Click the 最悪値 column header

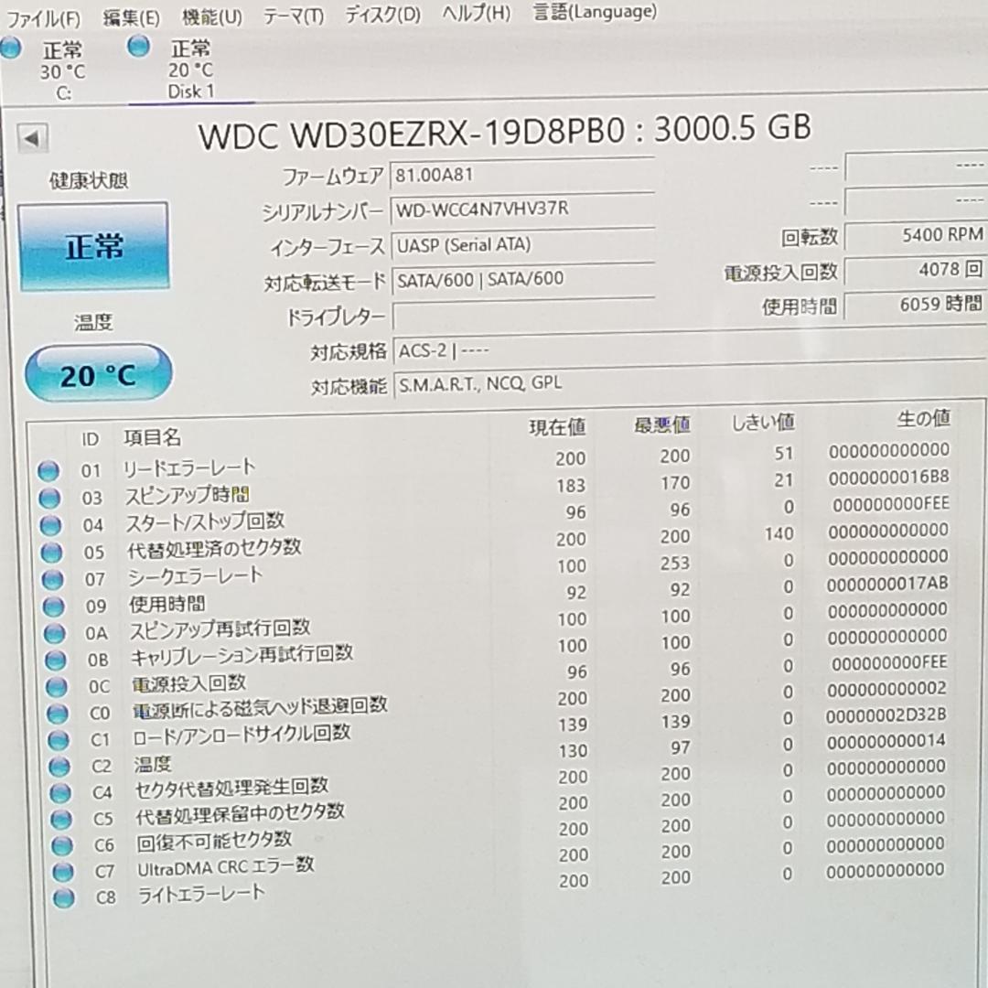(661, 425)
